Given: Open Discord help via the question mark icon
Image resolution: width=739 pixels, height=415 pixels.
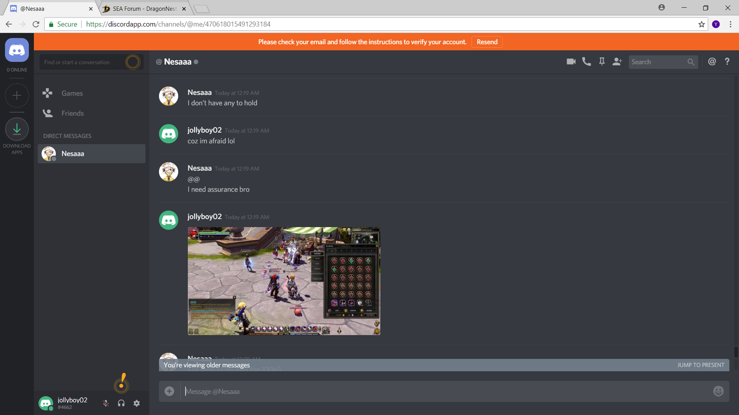Looking at the screenshot, I should point(727,61).
